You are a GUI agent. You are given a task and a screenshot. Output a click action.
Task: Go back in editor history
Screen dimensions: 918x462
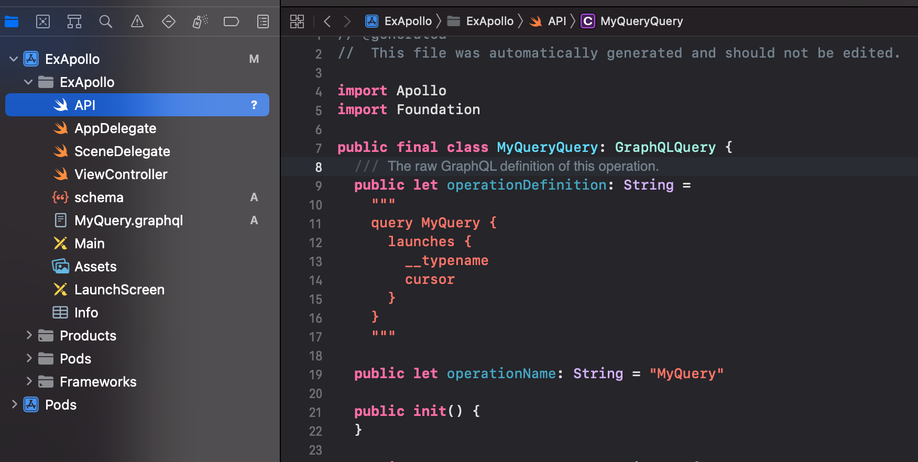327,21
